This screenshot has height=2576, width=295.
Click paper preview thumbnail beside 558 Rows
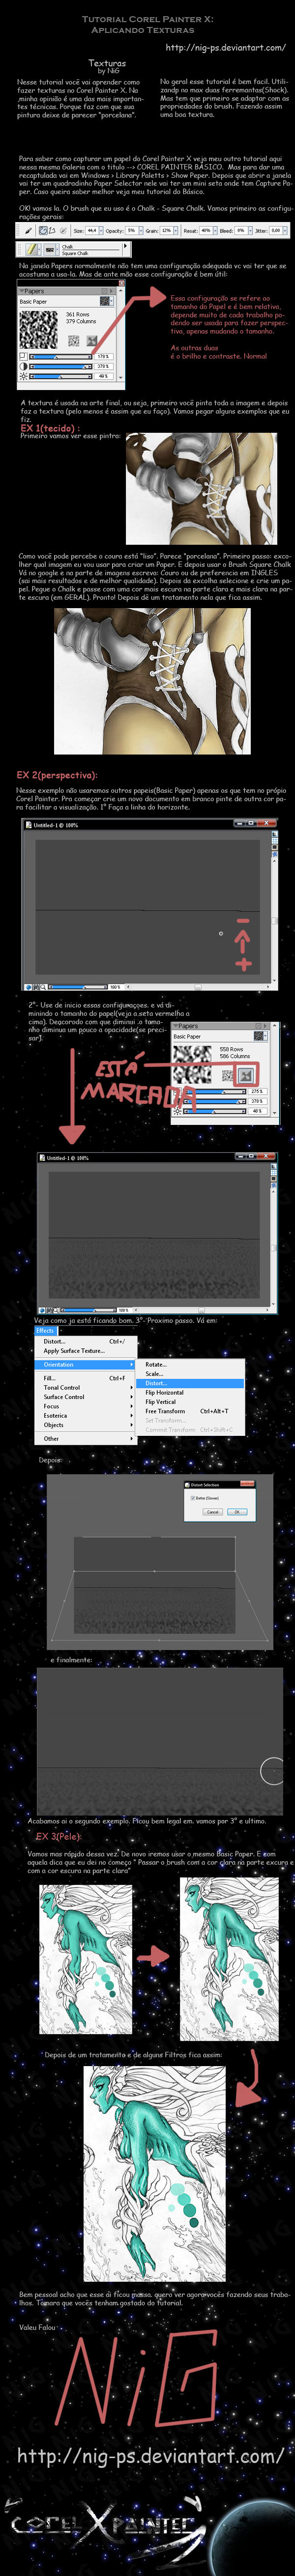point(193,1064)
